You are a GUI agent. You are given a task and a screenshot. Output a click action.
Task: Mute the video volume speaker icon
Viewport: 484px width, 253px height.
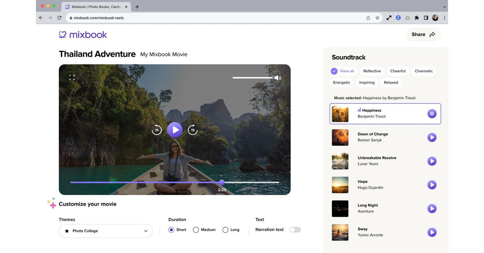pyautogui.click(x=278, y=78)
